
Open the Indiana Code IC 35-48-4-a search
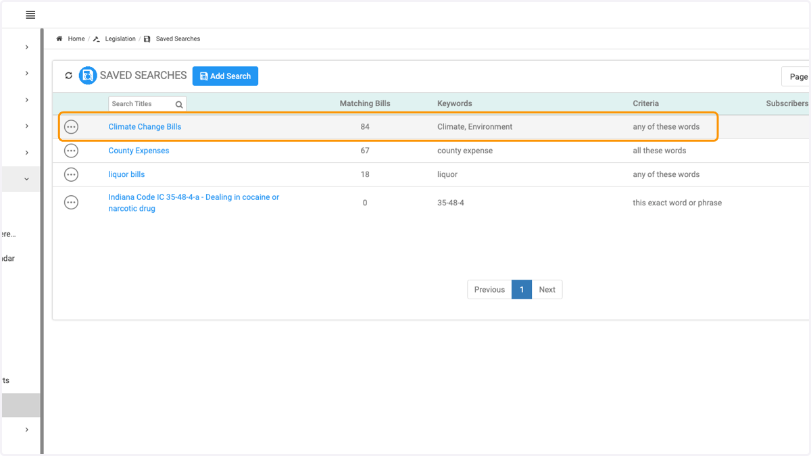coord(194,203)
